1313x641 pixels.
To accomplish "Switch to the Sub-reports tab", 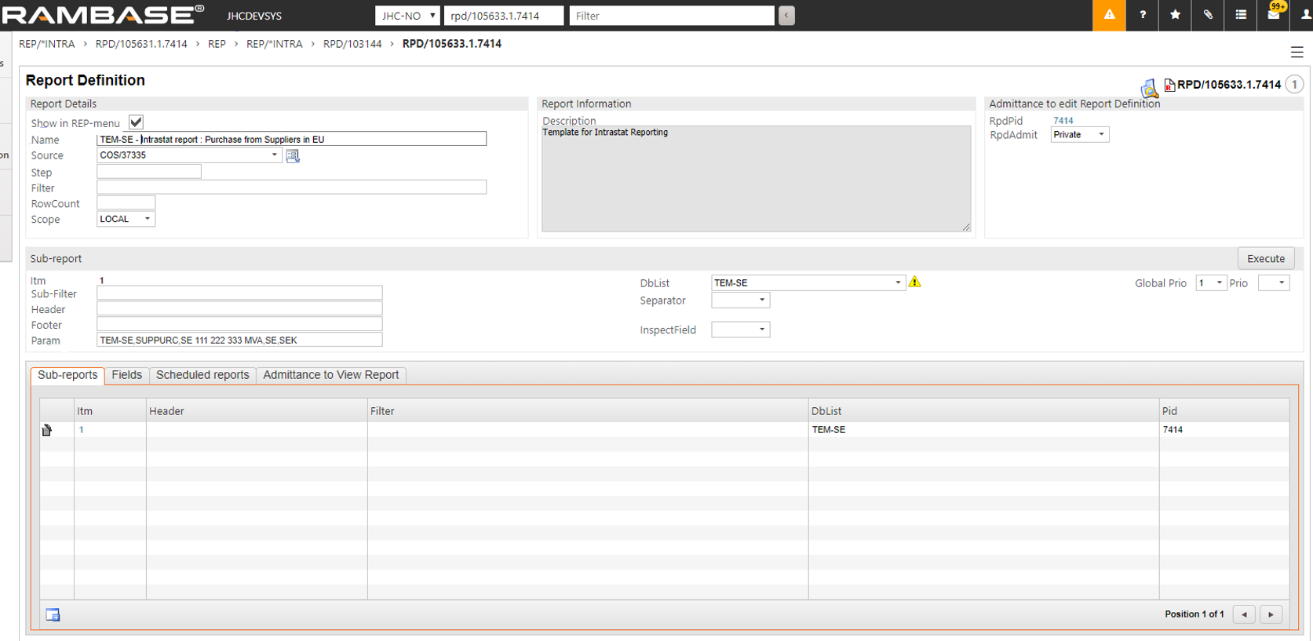I will (67, 375).
